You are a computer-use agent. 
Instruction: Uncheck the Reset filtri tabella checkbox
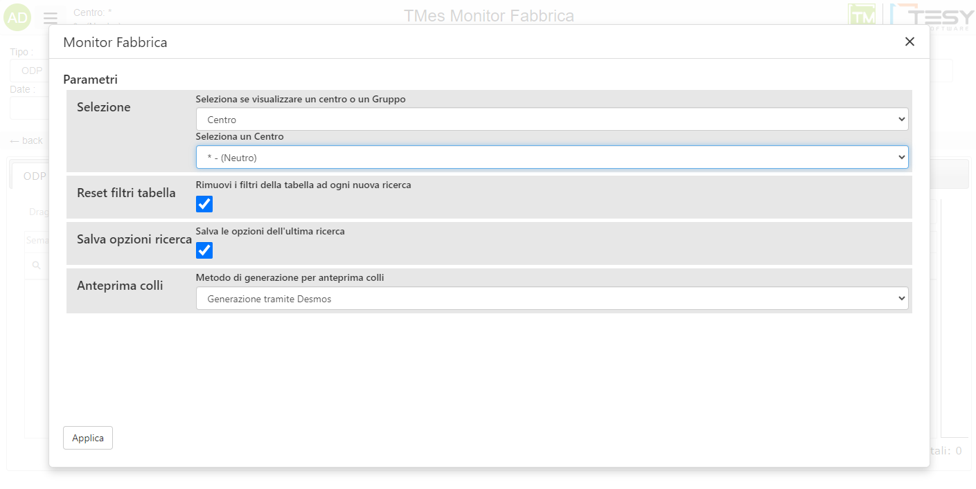click(x=204, y=204)
